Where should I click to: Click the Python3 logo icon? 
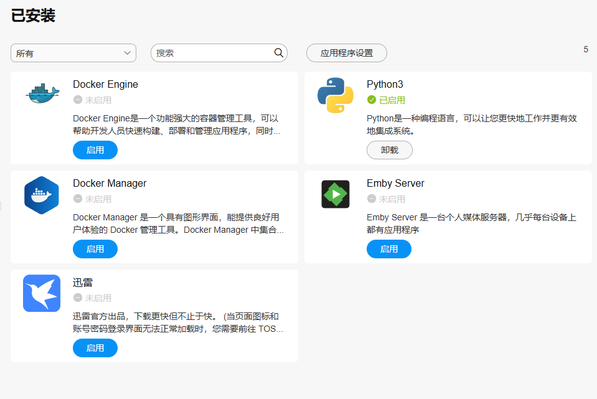point(336,95)
